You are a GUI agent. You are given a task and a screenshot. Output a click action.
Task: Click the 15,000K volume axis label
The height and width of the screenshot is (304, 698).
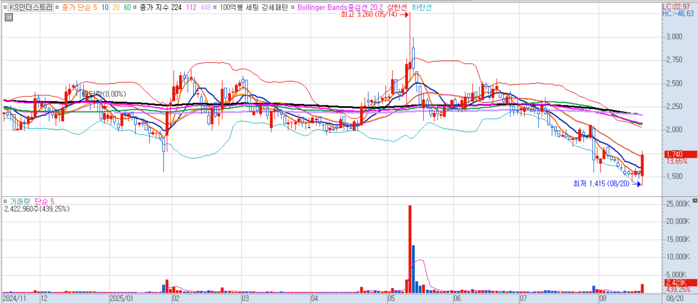point(678,239)
